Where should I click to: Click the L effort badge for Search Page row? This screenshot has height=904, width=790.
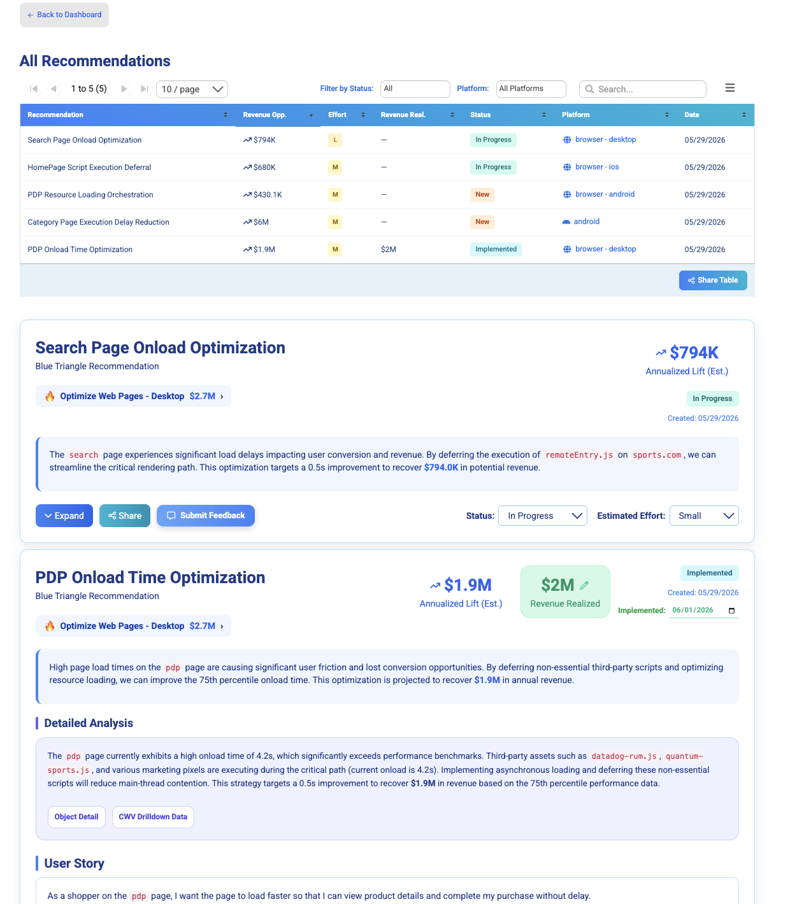(x=335, y=140)
